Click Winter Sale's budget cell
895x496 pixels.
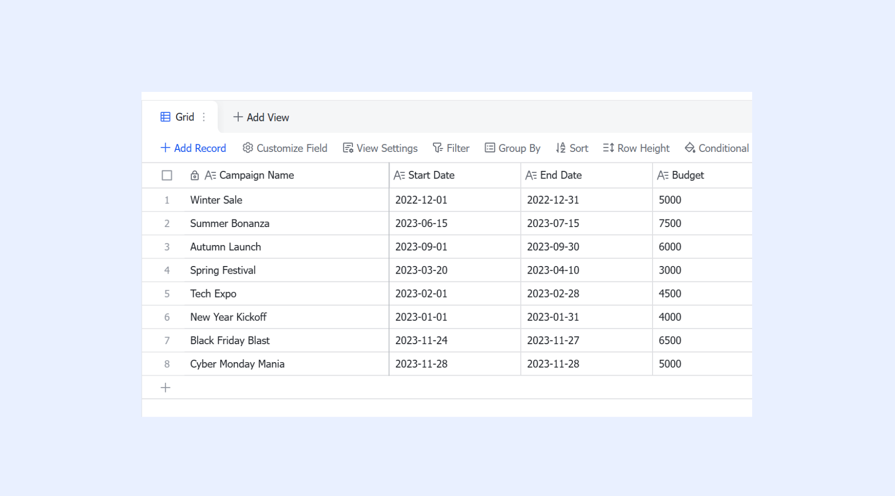coord(703,200)
